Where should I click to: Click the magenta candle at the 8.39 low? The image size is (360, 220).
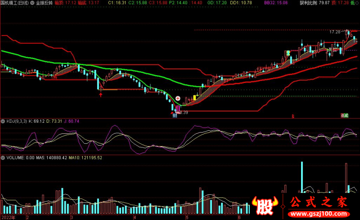[178, 108]
